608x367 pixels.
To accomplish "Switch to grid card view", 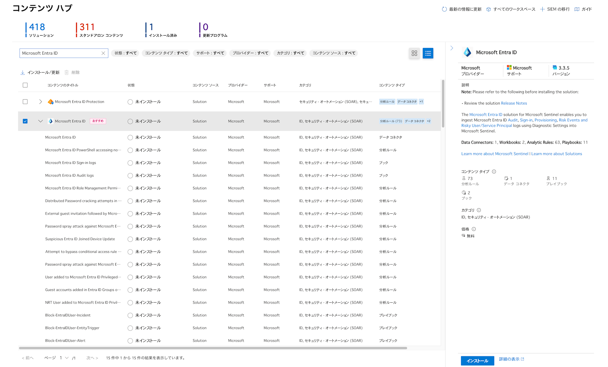I will point(414,53).
